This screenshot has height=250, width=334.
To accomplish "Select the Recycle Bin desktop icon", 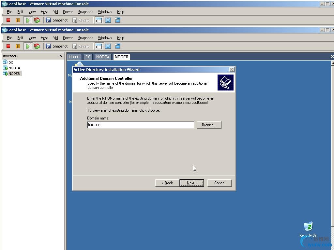I will coord(308,227).
